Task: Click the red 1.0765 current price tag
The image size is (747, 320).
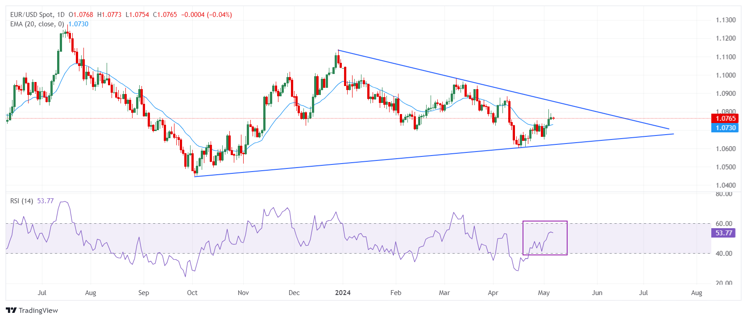Action: (725, 119)
